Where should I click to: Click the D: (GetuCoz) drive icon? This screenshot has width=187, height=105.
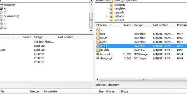[x=1, y=16]
